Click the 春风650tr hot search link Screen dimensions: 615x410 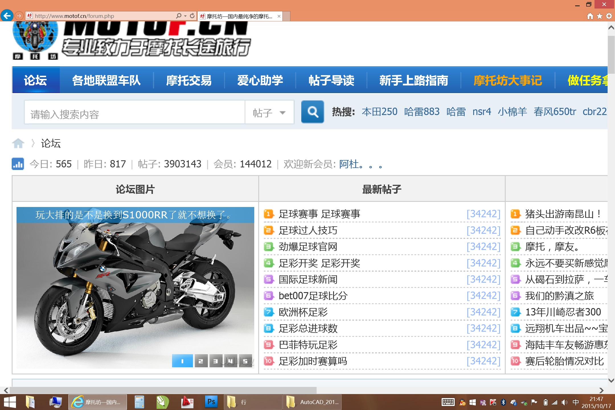[555, 112]
